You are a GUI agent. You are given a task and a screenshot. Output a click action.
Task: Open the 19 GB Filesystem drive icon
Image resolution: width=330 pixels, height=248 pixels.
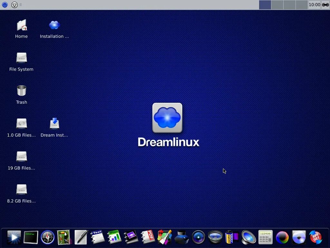pyautogui.click(x=22, y=157)
